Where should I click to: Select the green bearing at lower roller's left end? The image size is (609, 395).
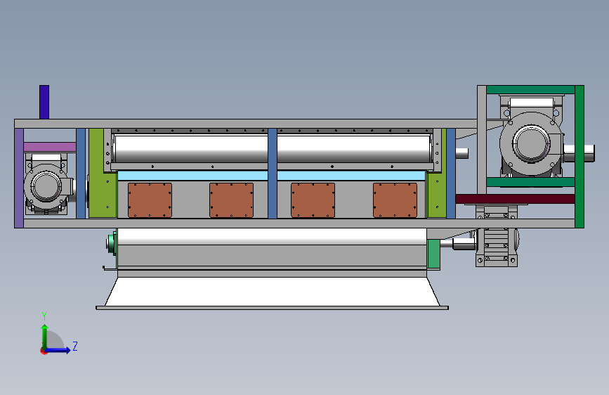[x=112, y=244]
